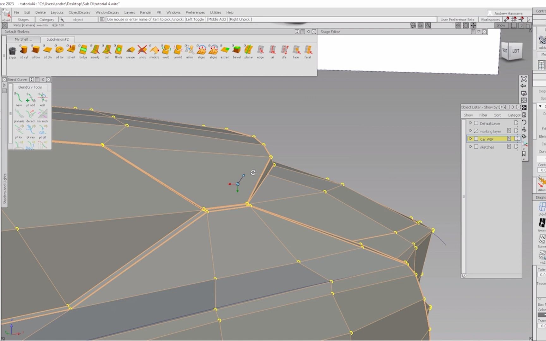Click the User Preference Sets button
546x341 pixels.
tap(457, 19)
